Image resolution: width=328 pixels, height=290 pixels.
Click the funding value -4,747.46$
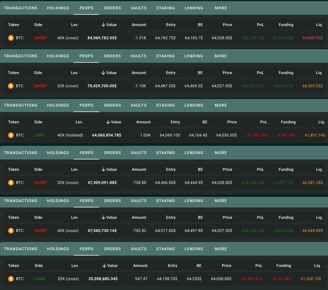click(286, 135)
